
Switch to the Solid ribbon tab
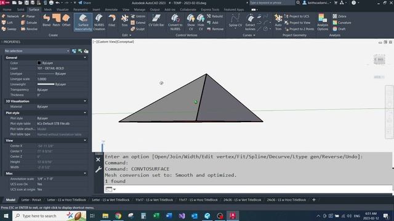coord(20,10)
